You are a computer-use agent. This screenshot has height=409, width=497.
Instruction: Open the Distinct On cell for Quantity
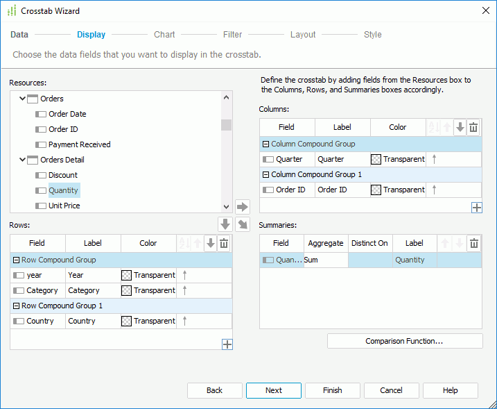pos(370,260)
